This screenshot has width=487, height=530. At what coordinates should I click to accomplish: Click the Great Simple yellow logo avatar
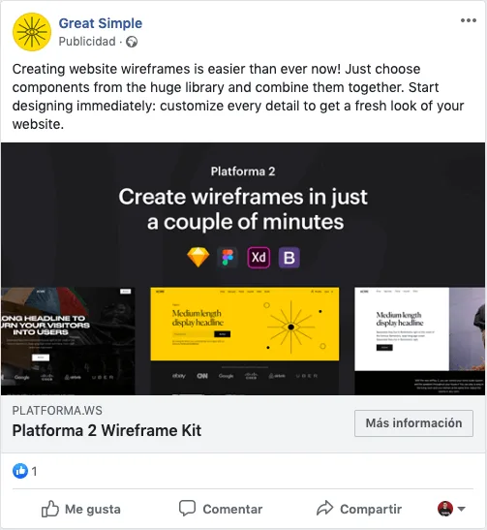click(32, 32)
